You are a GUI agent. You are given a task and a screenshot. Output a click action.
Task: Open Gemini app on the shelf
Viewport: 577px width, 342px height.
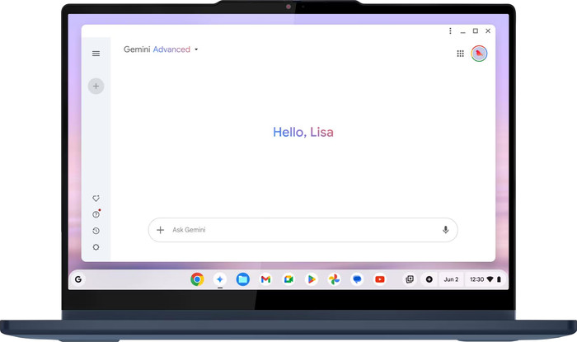click(x=220, y=279)
